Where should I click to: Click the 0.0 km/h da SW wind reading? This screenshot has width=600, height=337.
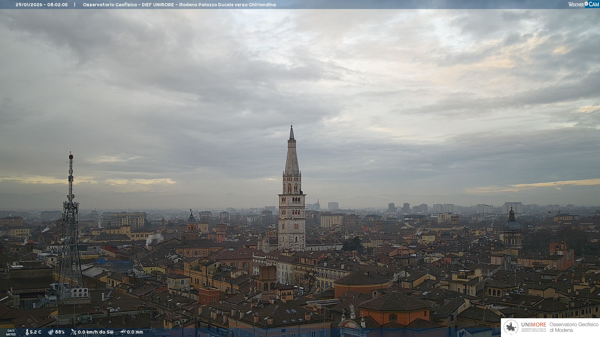(95, 332)
